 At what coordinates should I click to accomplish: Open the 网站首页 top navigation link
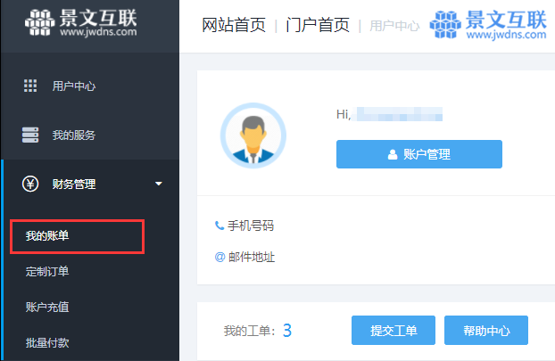tap(234, 25)
